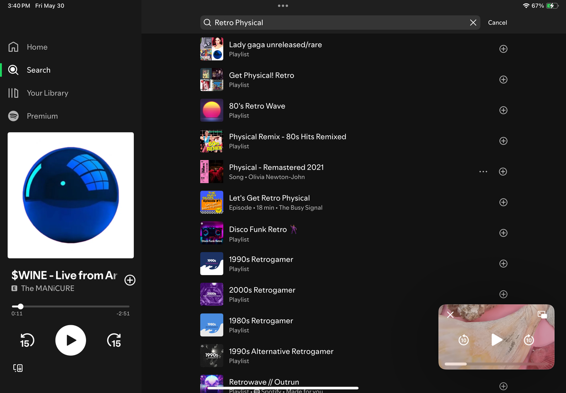Add 80's Retro Wave playlist to library

(x=503, y=110)
